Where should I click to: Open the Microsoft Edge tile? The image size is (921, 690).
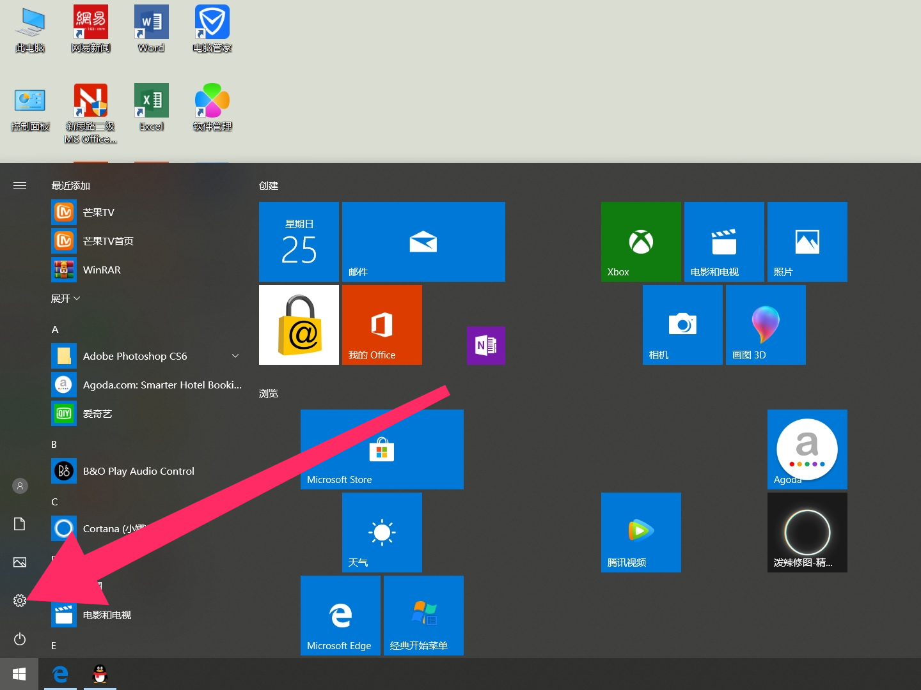(340, 615)
